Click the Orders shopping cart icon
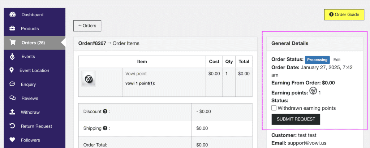 pyautogui.click(x=13, y=43)
